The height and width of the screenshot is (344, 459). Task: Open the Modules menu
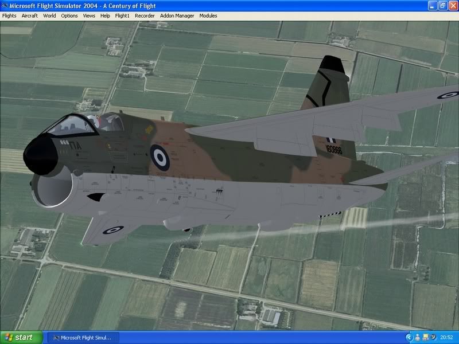click(x=208, y=16)
